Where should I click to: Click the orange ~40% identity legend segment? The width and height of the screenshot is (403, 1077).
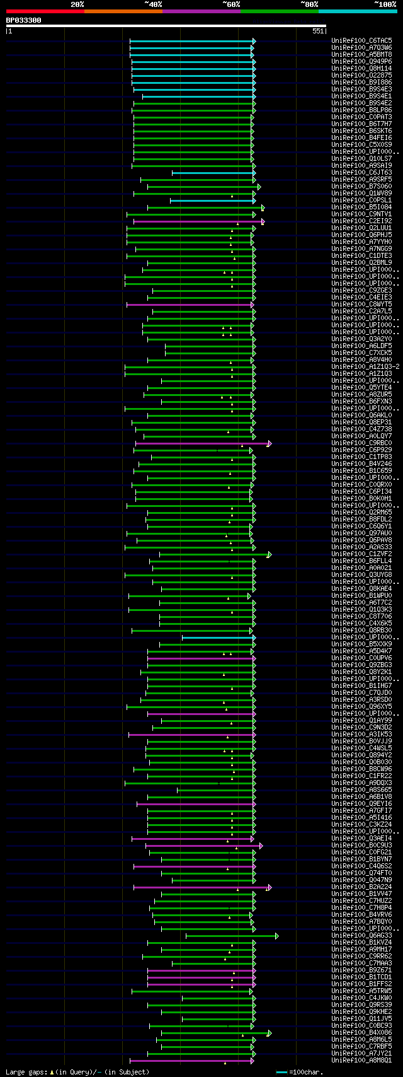pos(123,11)
